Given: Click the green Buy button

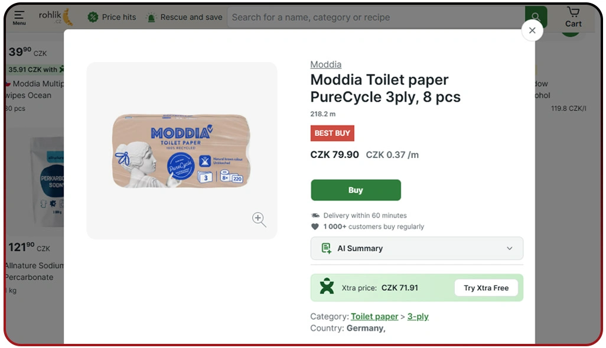Looking at the screenshot, I should point(355,190).
